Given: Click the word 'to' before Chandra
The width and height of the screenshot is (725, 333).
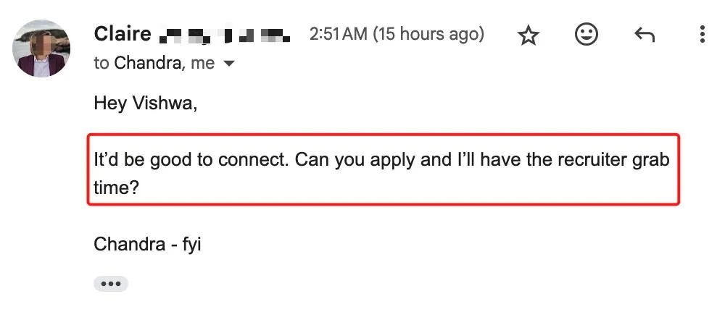Looking at the screenshot, I should [x=101, y=63].
